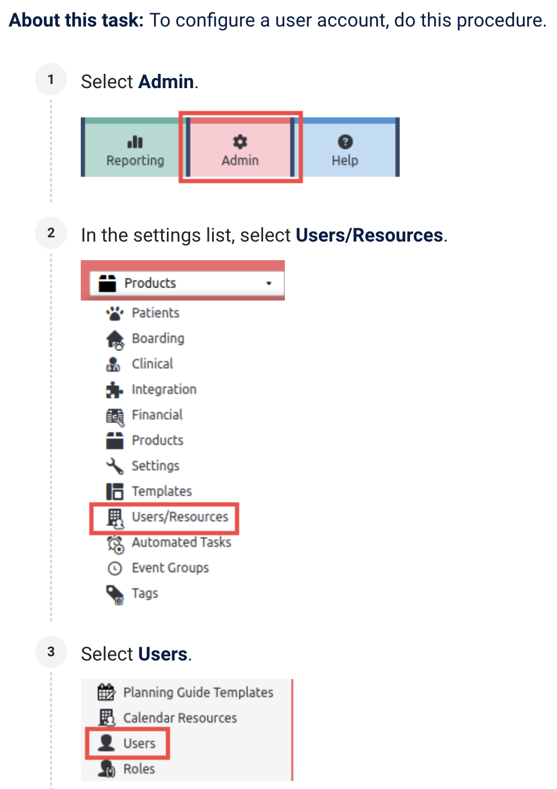Click the Tags label icon

[x=114, y=594]
